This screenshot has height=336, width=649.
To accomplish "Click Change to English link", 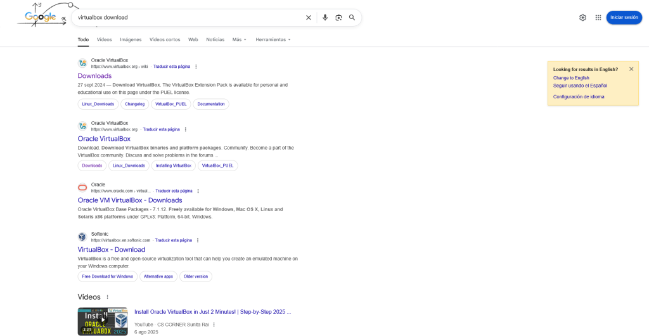I will pyautogui.click(x=571, y=78).
